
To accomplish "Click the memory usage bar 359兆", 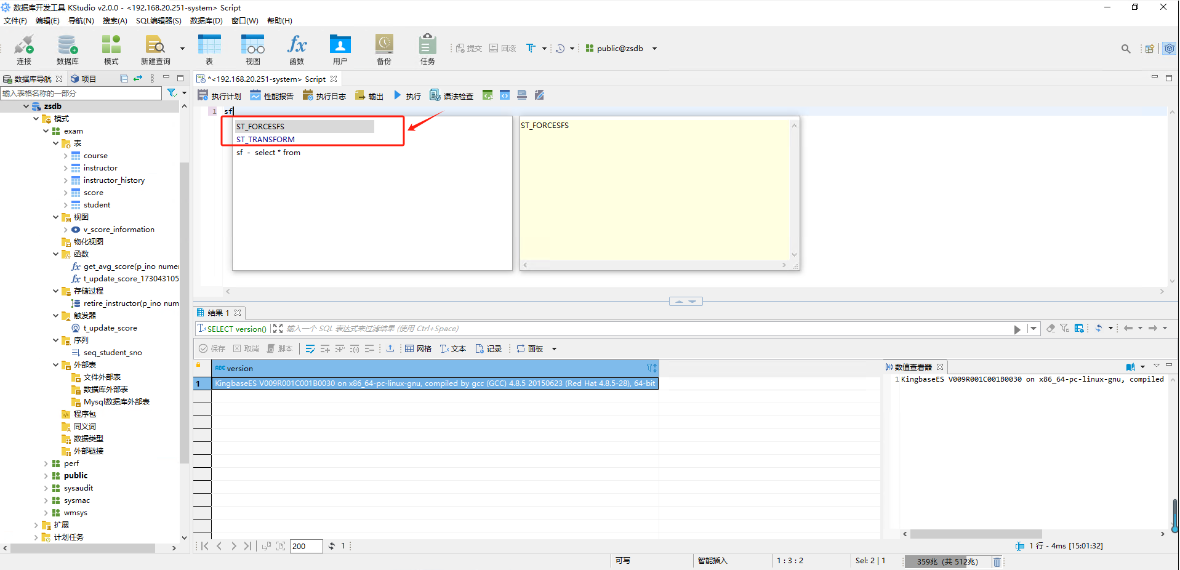I will pyautogui.click(x=947, y=561).
